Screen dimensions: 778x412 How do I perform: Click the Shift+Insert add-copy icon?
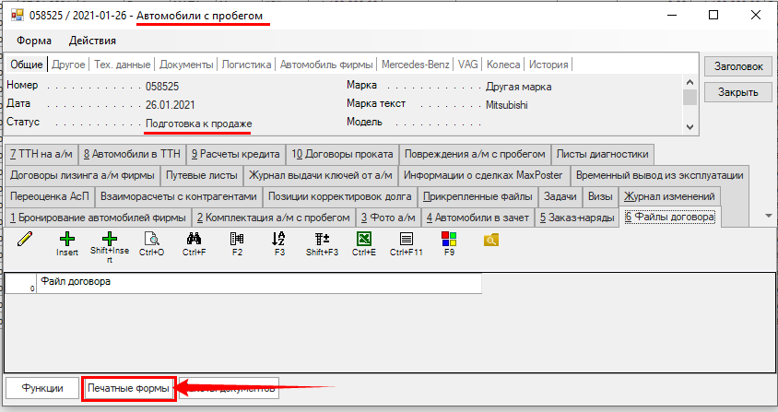tap(110, 240)
